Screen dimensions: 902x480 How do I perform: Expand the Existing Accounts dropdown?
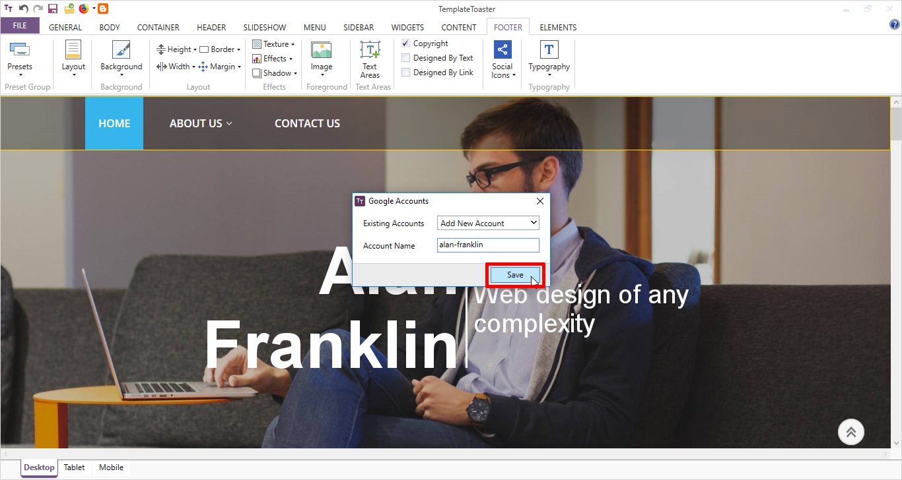tap(488, 224)
